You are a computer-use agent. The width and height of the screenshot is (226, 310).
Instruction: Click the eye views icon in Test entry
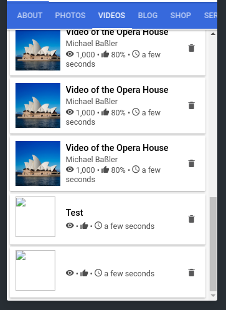tap(70, 226)
